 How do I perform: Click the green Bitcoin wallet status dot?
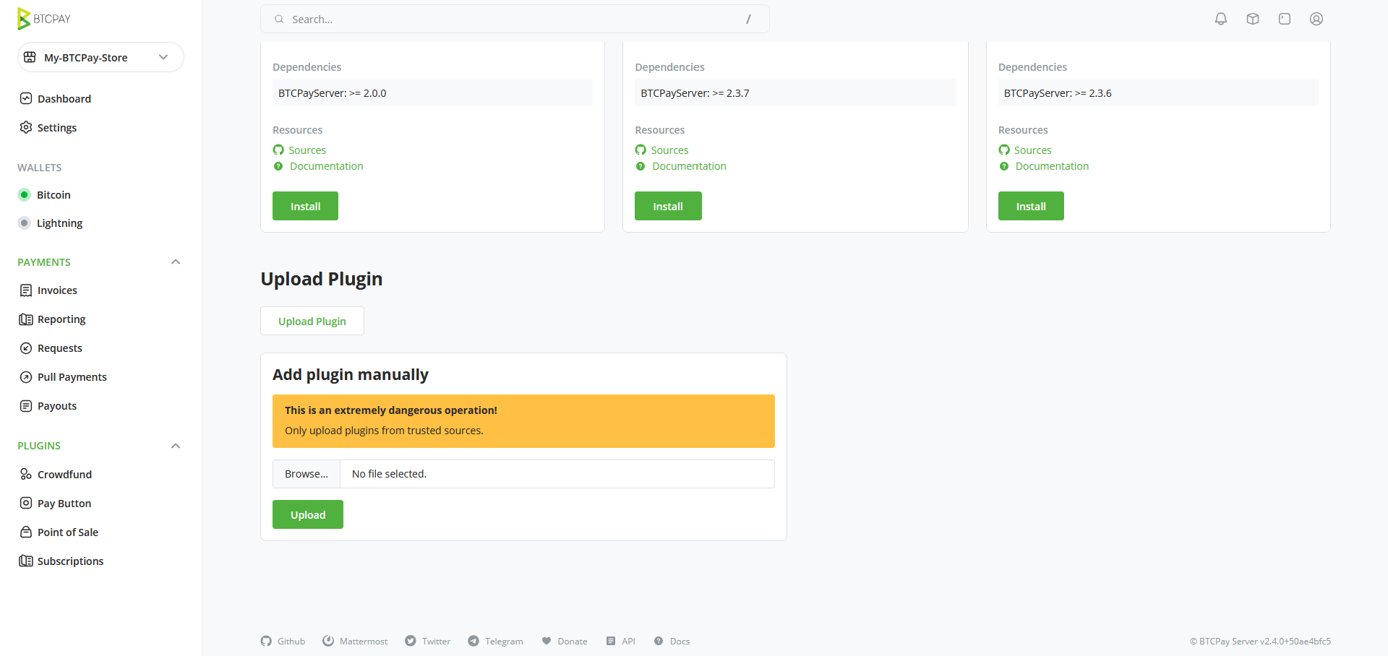click(x=24, y=194)
